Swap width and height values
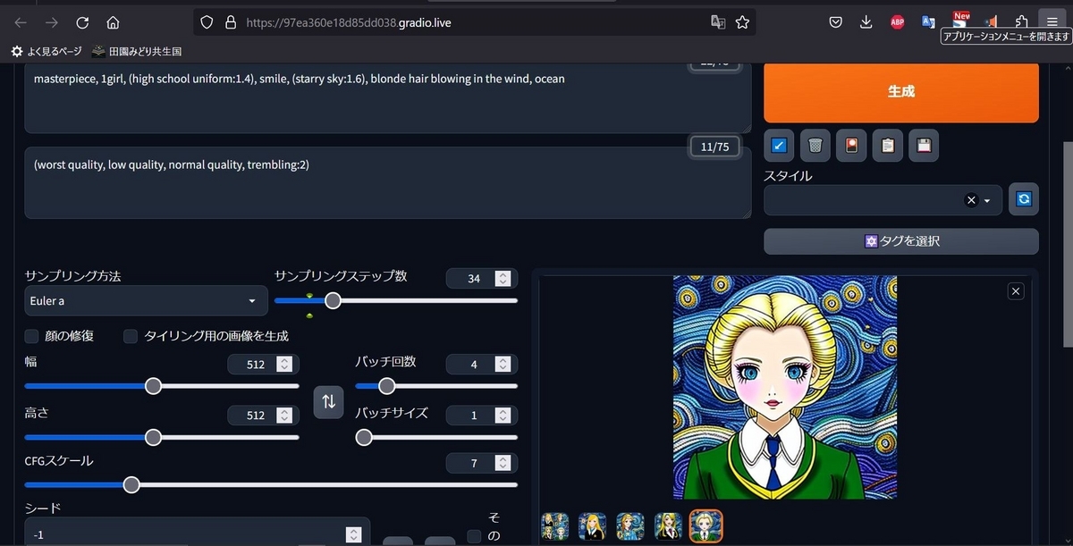This screenshot has width=1073, height=546. (328, 401)
